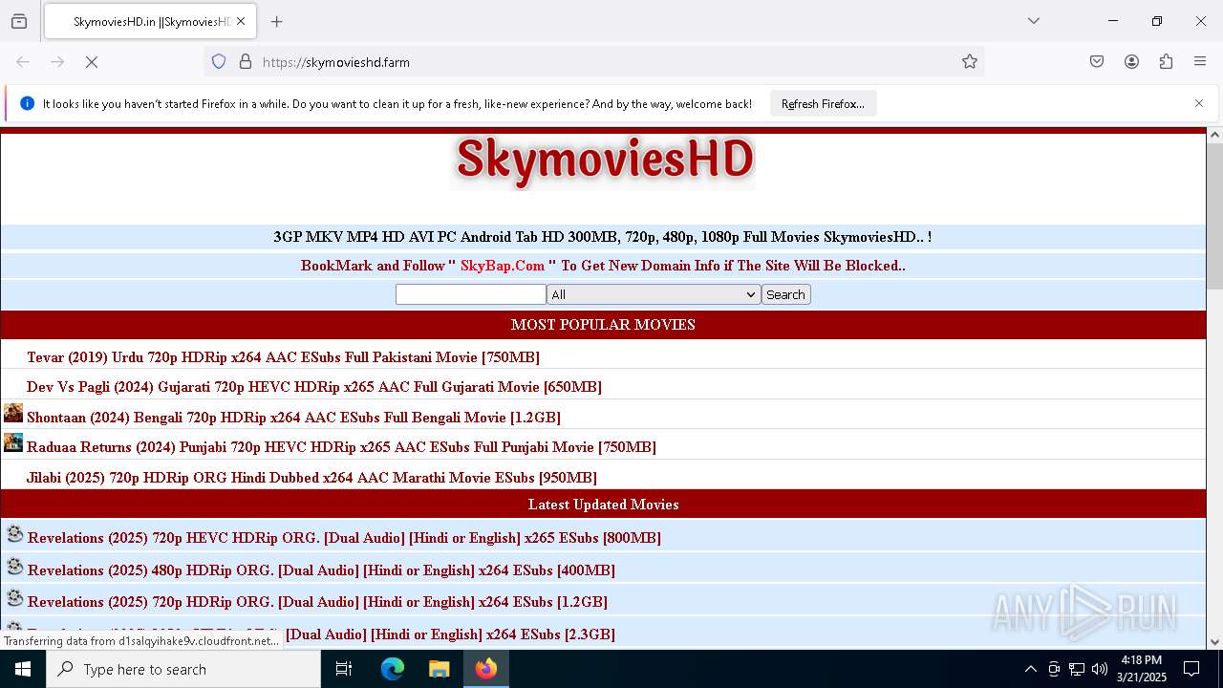Viewport: 1223px width, 688px height.
Task: Open Revelations 720p HEVC 800MB link
Action: coord(344,538)
